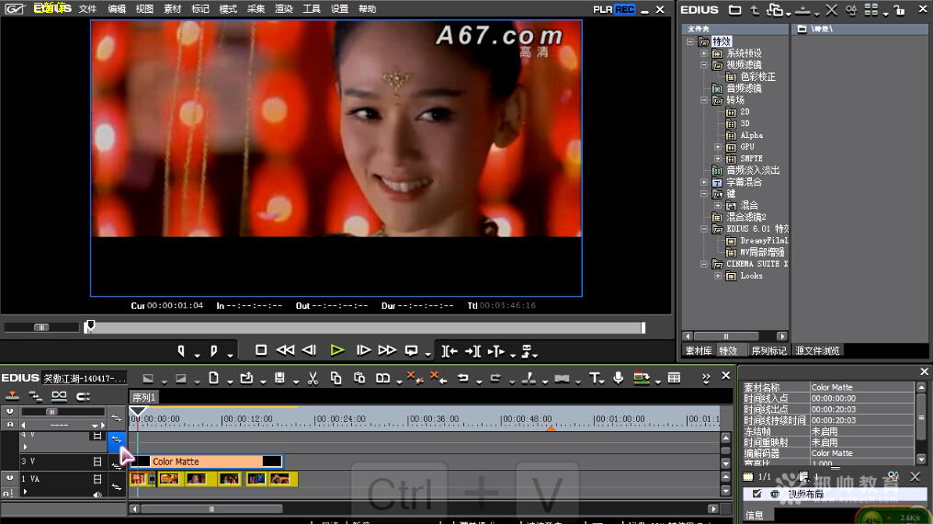The height and width of the screenshot is (524, 933).
Task: Switch to the 素材库 tab
Action: click(698, 350)
